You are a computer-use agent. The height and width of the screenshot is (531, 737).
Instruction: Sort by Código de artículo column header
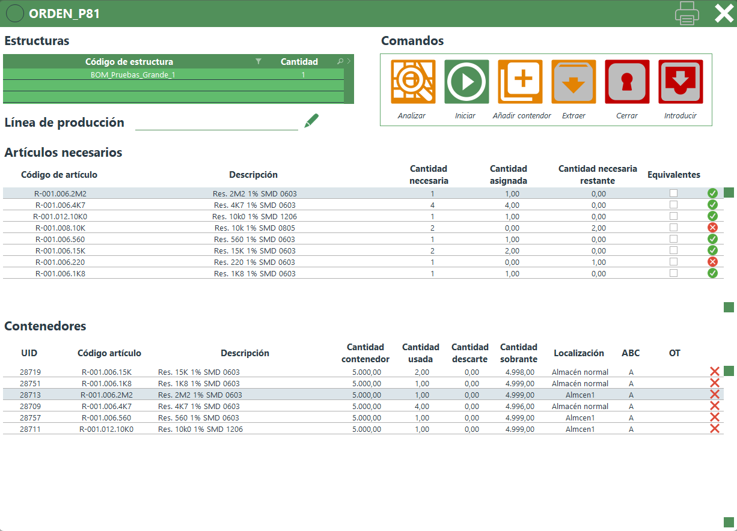[x=59, y=175]
